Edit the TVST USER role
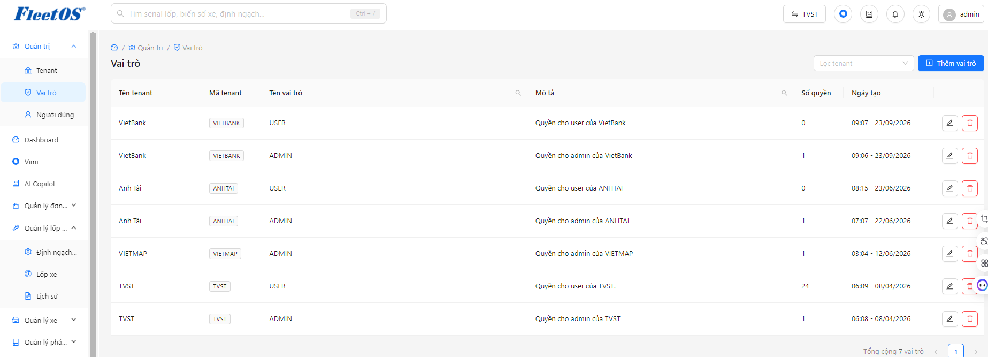Screen dimensions: 988x357 (x=949, y=286)
